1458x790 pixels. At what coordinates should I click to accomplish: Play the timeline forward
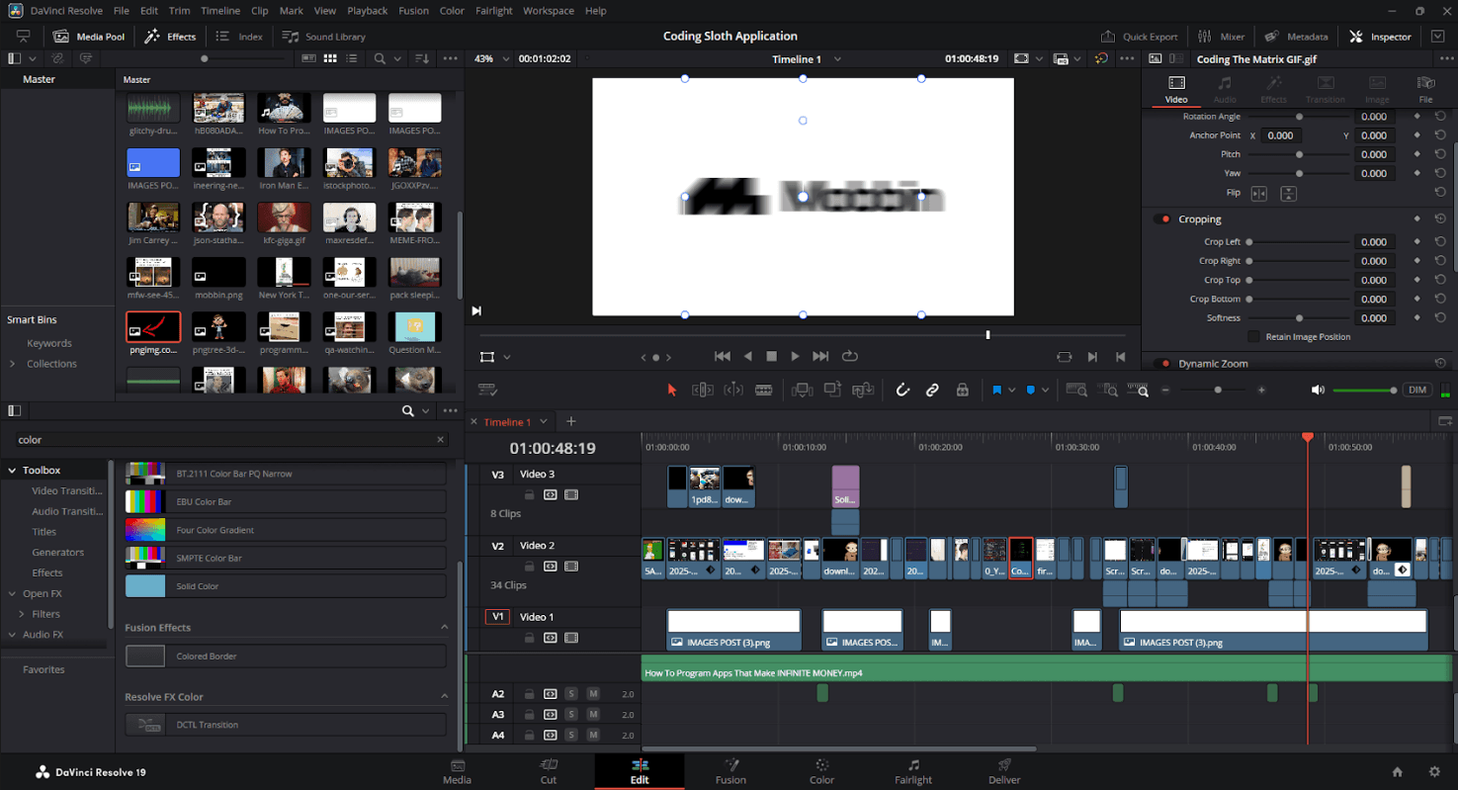[795, 356]
